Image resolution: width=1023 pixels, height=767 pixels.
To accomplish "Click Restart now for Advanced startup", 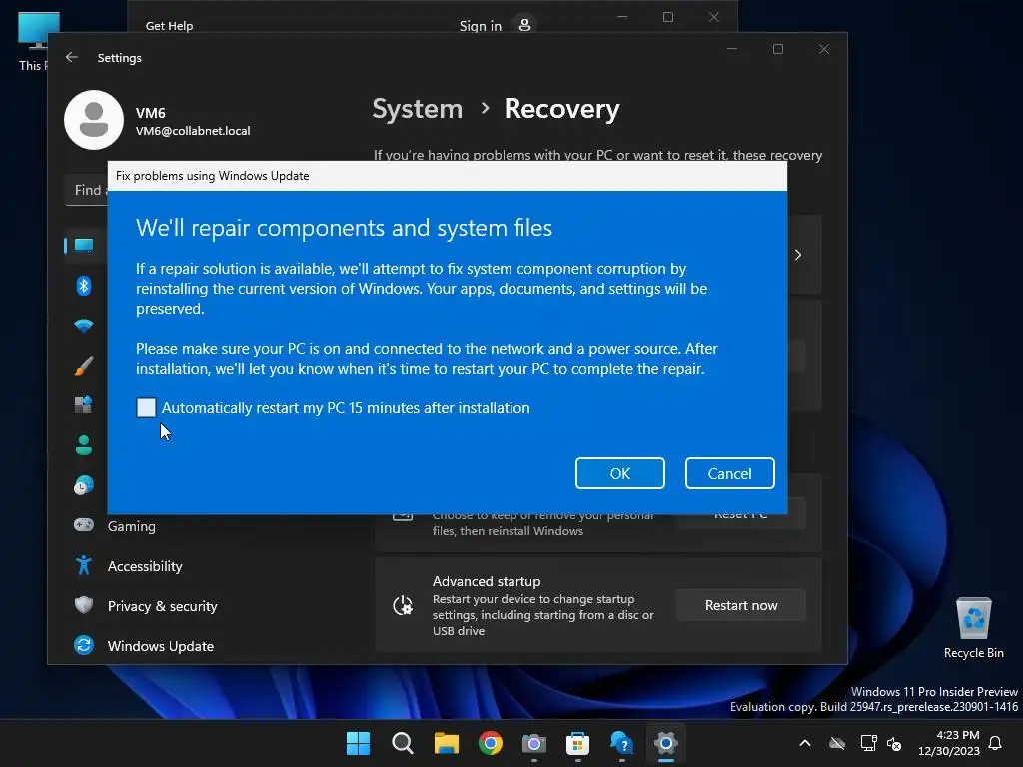I will [741, 605].
